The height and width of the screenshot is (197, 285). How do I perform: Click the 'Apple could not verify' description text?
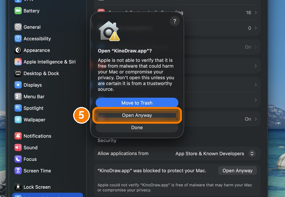pos(175,188)
